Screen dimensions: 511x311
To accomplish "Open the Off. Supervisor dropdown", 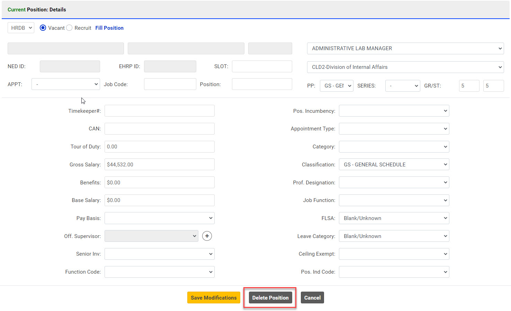I will coord(151,236).
